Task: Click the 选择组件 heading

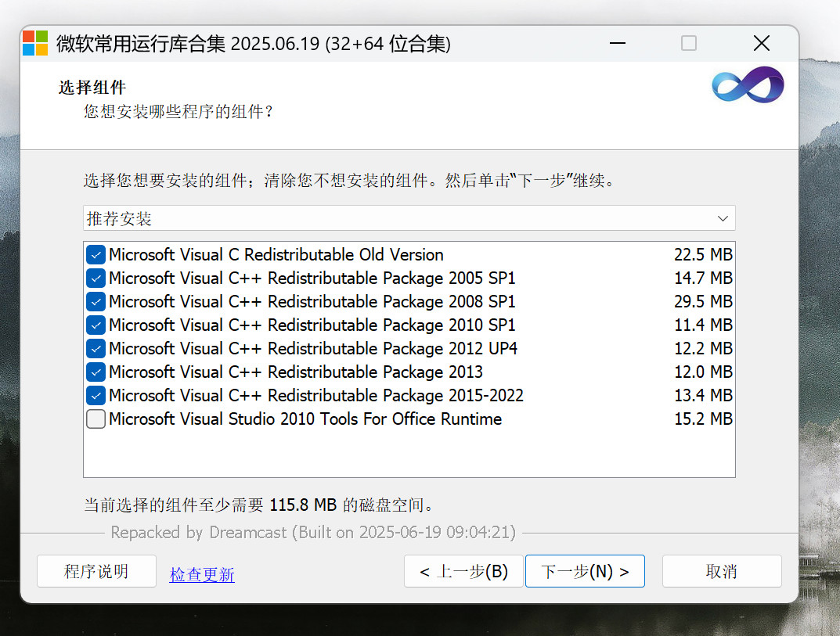Action: pyautogui.click(x=92, y=88)
